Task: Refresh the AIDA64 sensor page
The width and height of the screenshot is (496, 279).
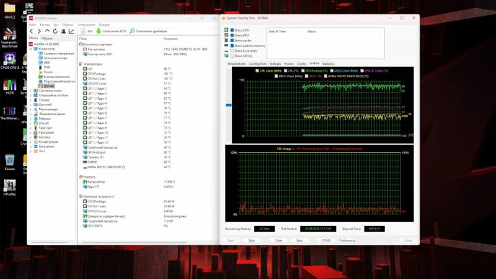Action: pos(55,31)
